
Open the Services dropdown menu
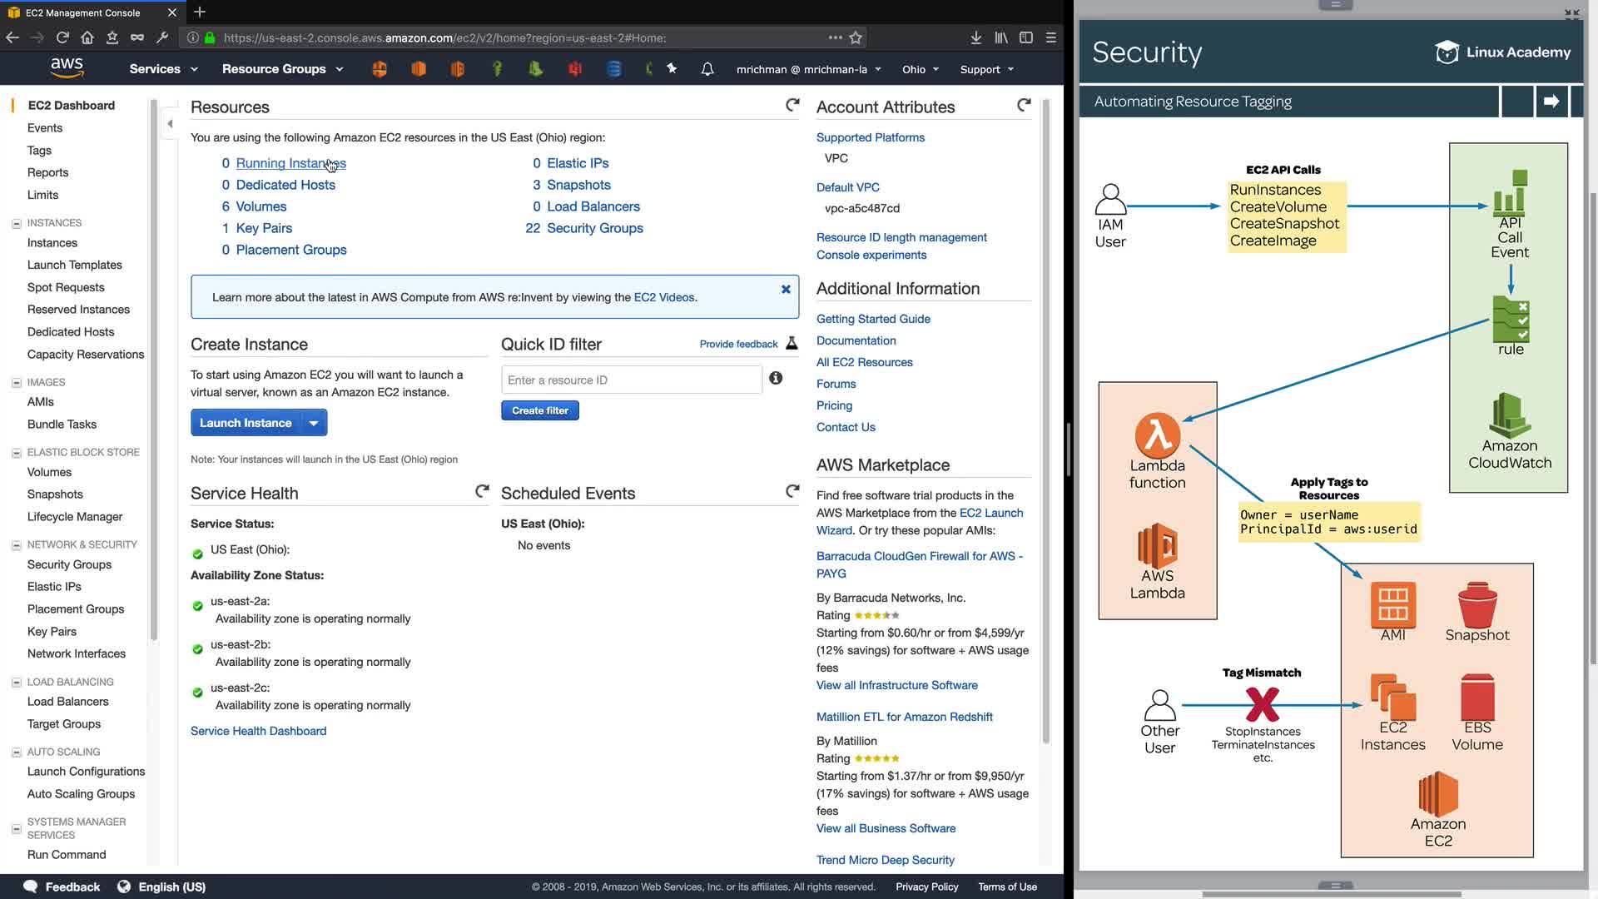[x=163, y=69]
